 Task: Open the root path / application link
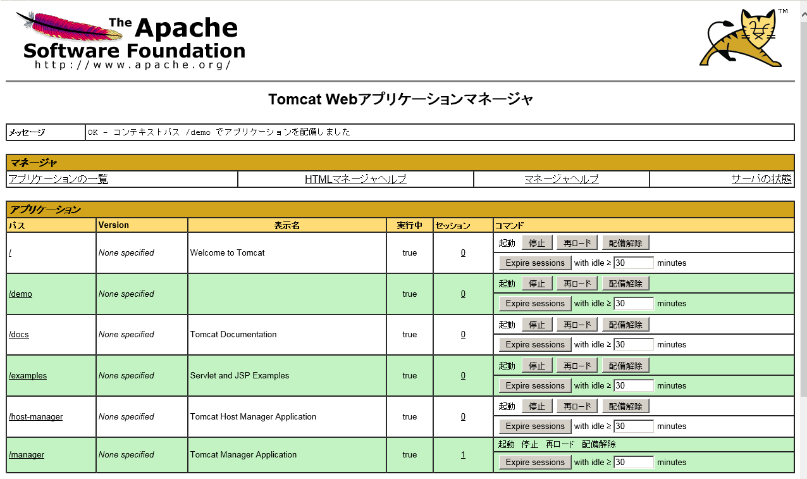coord(9,252)
